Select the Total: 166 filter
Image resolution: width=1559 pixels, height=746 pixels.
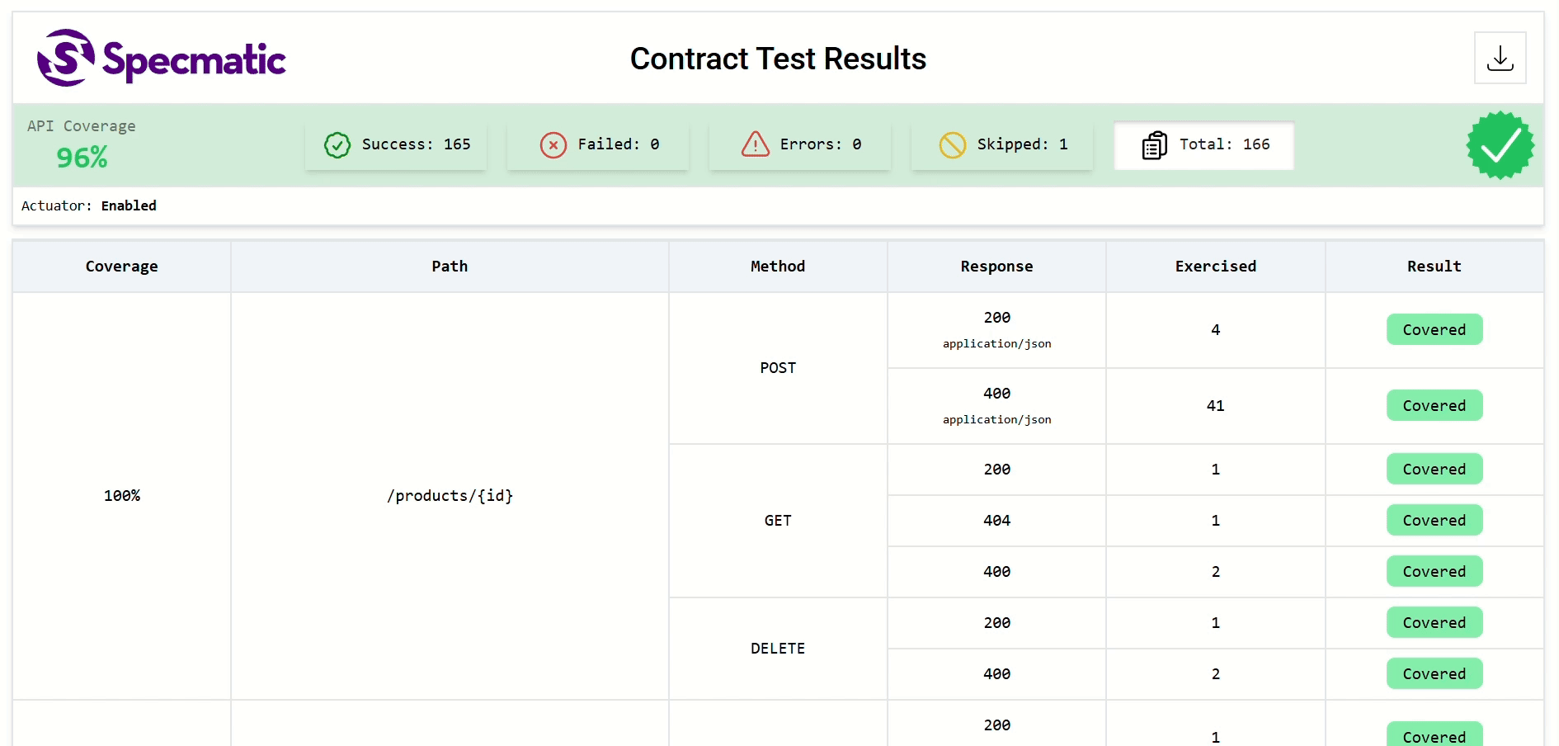point(1203,145)
